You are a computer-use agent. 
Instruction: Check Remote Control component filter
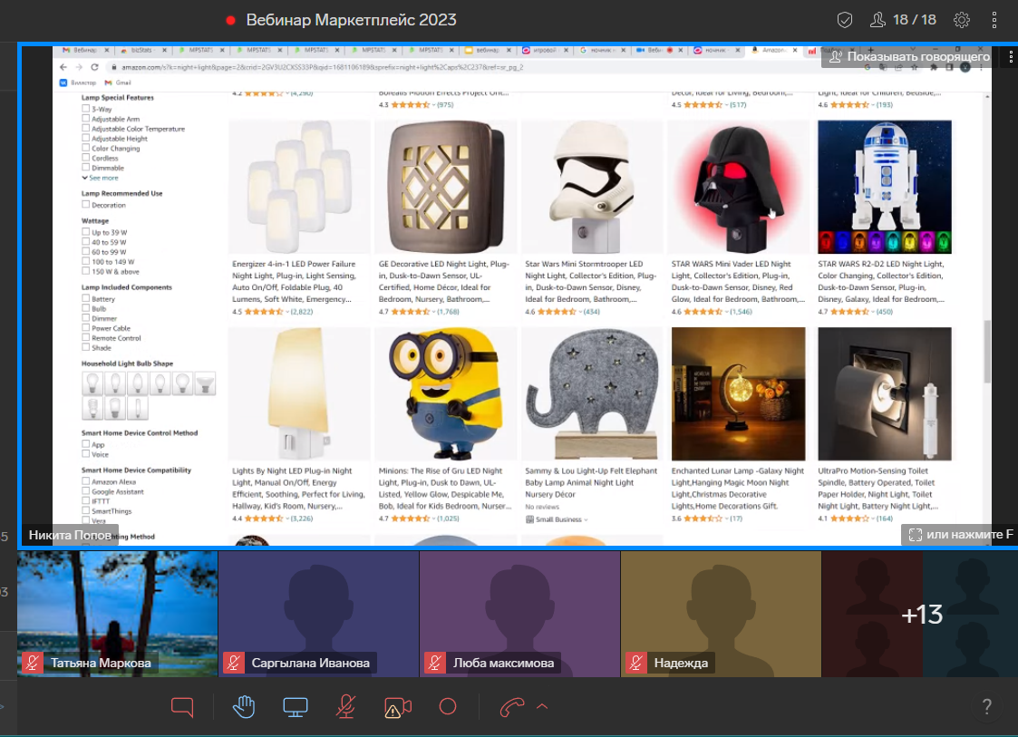coord(86,337)
